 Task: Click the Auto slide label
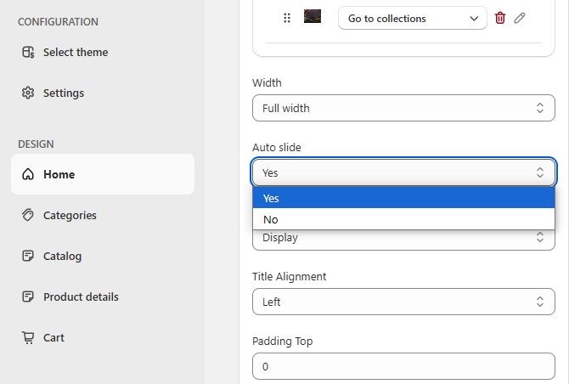[277, 147]
